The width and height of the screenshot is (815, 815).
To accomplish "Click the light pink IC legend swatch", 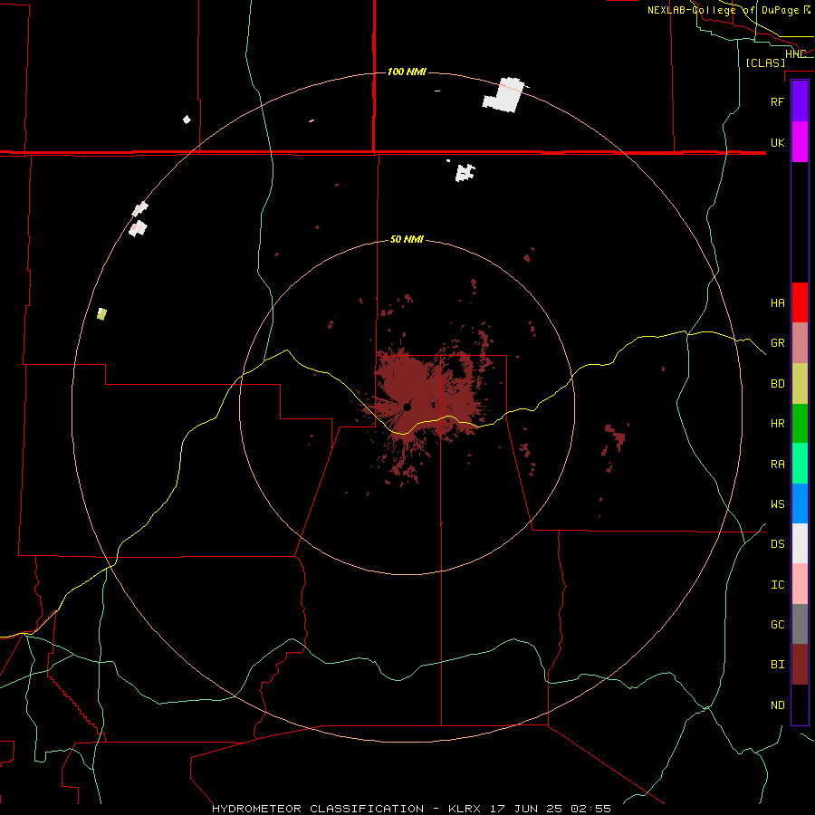I will coord(800,584).
